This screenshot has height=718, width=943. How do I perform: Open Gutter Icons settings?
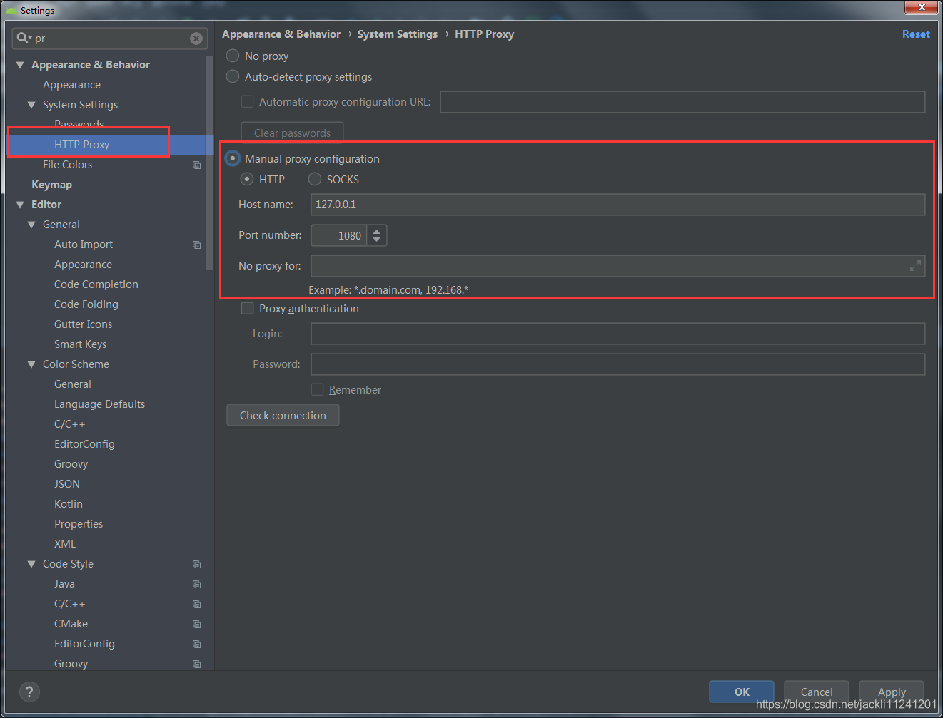coord(83,324)
